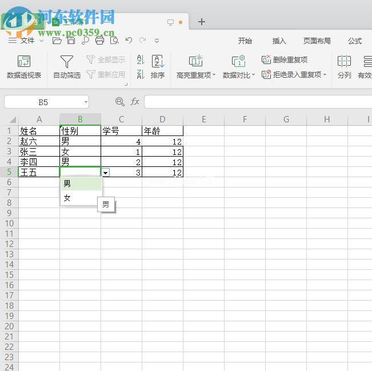Open the 排序 sort dialog
The image size is (372, 371).
point(158,67)
